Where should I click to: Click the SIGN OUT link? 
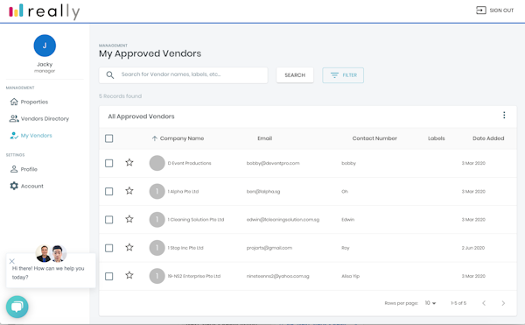click(x=495, y=11)
